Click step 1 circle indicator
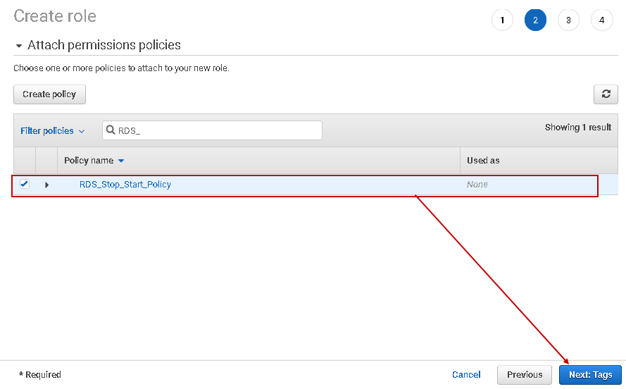Screen dimensions: 626x389 click(502, 20)
